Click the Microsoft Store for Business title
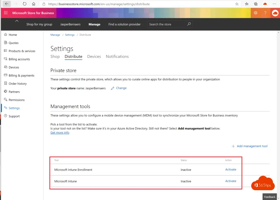 pos(33,13)
